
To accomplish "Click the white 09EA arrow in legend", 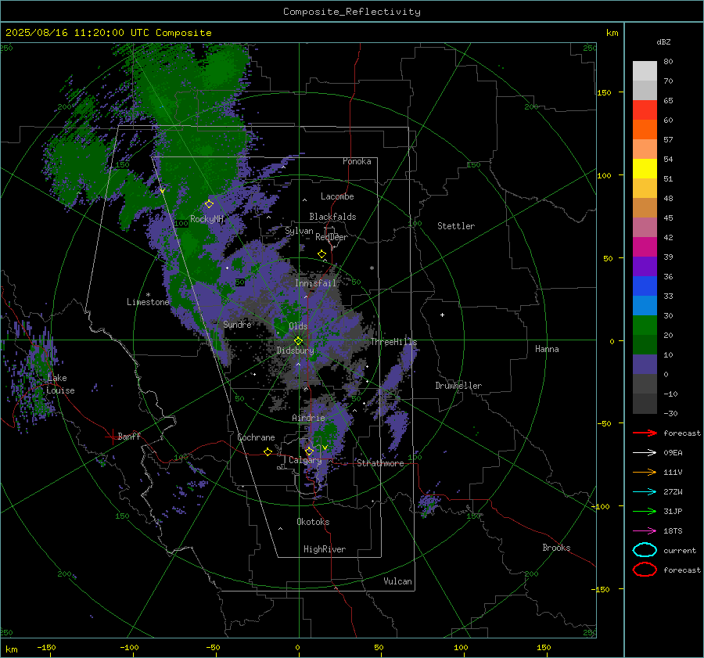I will pyautogui.click(x=645, y=453).
